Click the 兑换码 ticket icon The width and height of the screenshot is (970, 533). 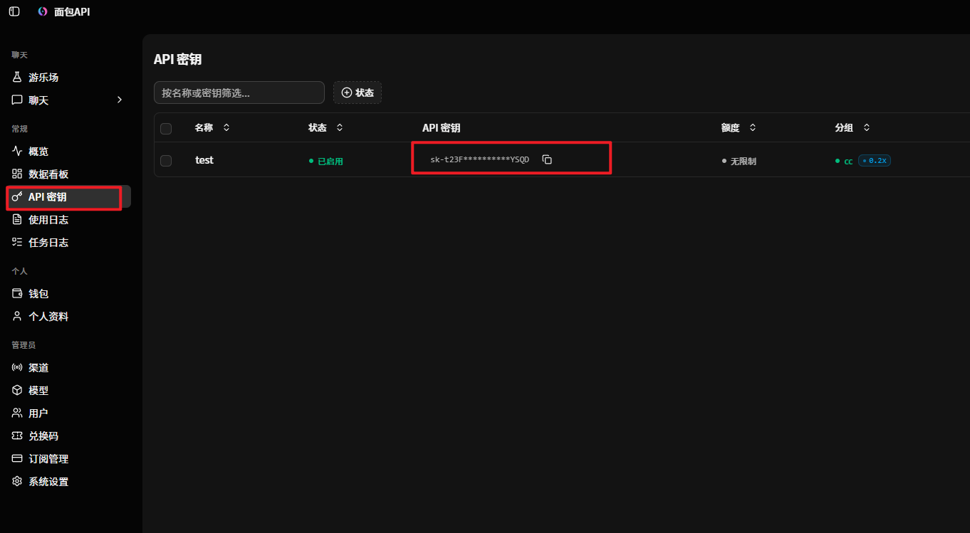coord(18,436)
